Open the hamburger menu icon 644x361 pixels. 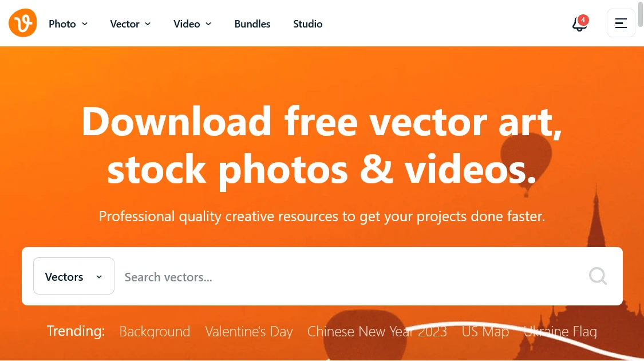tap(621, 23)
